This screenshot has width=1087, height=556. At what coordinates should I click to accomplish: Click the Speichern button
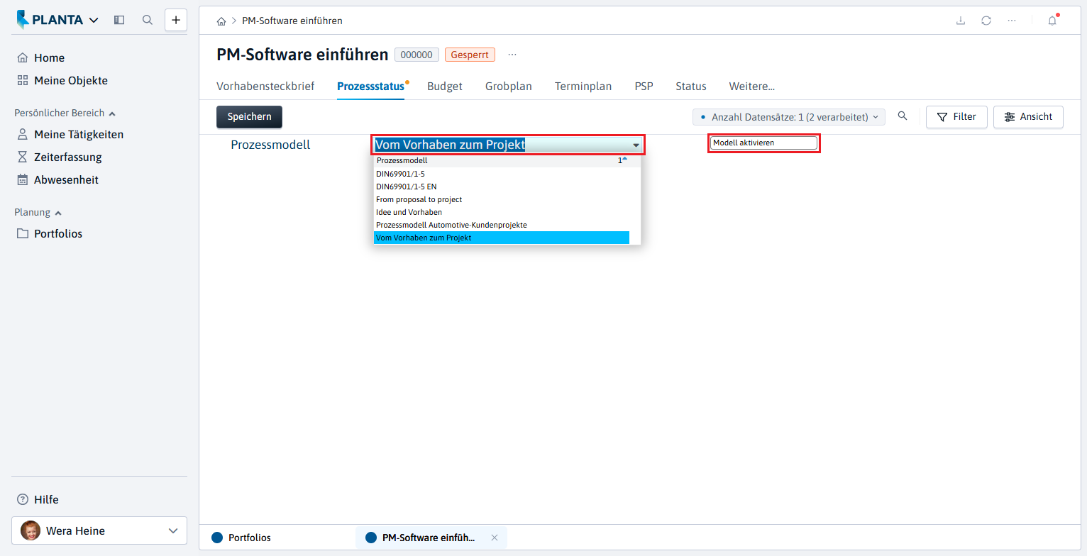(249, 117)
